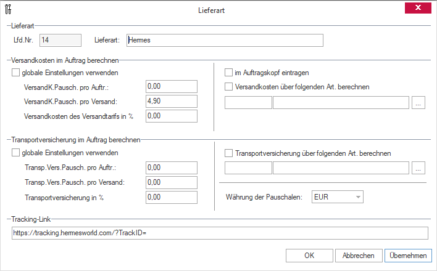Close the Lieferart dialog
The height and width of the screenshot is (271, 437).
pyautogui.click(x=418, y=8)
